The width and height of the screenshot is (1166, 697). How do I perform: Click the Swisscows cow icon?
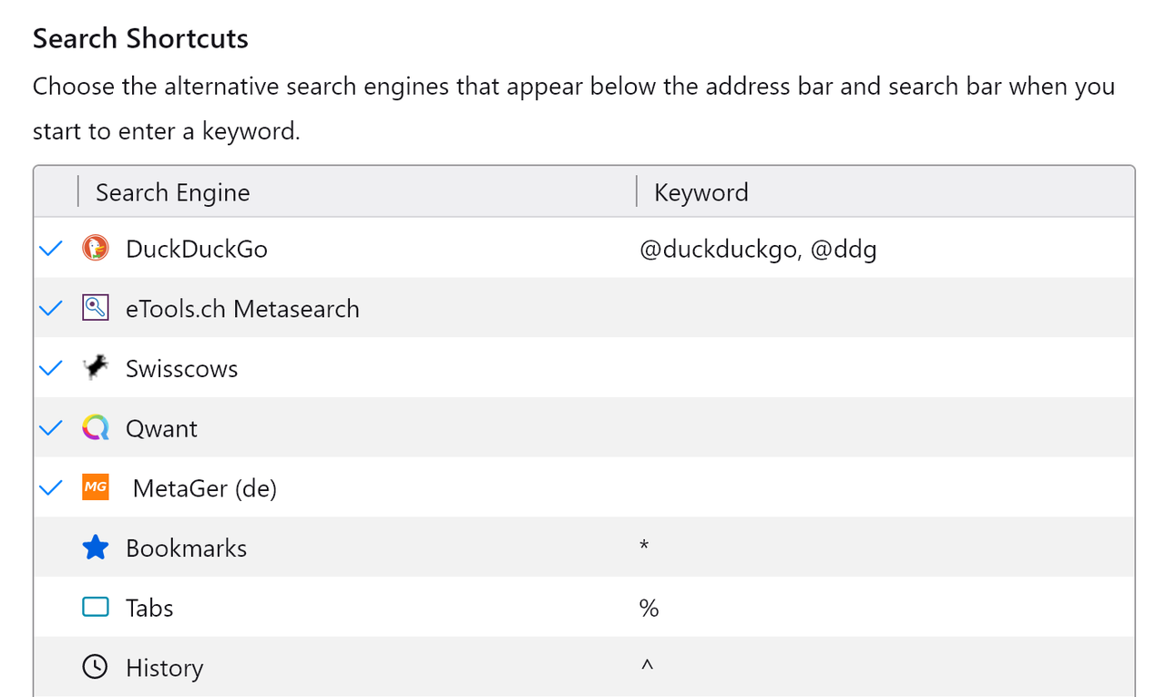96,368
